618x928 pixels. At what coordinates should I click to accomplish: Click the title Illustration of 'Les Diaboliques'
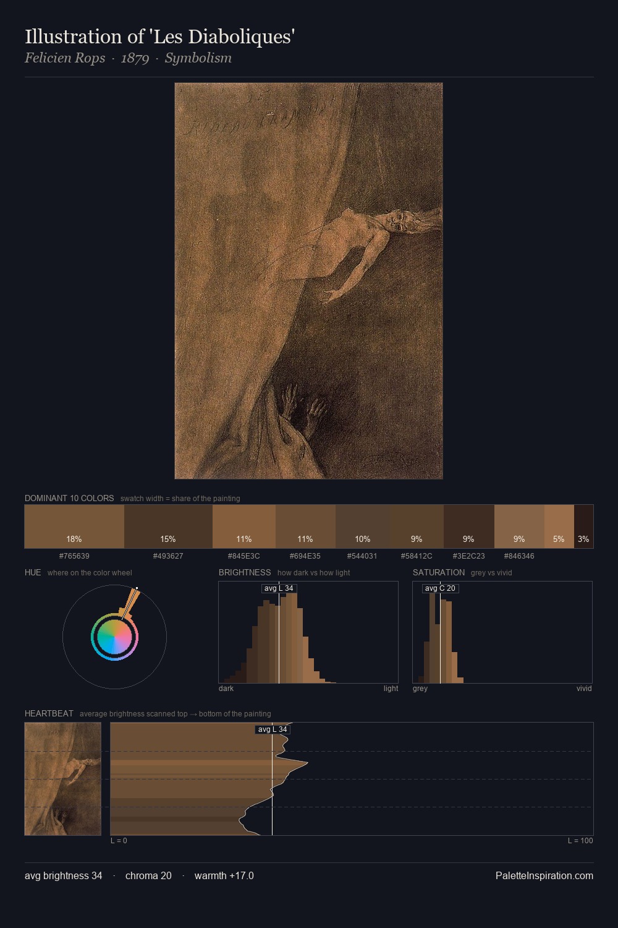(x=159, y=37)
